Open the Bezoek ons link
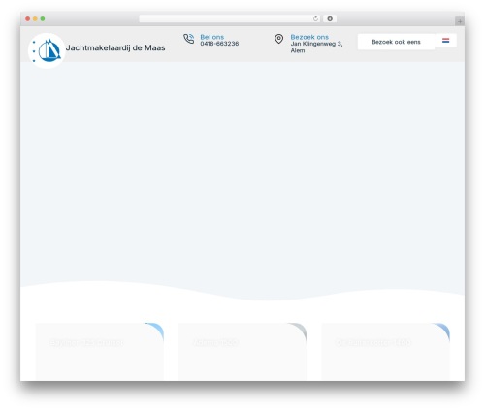485x410 pixels. tap(309, 37)
